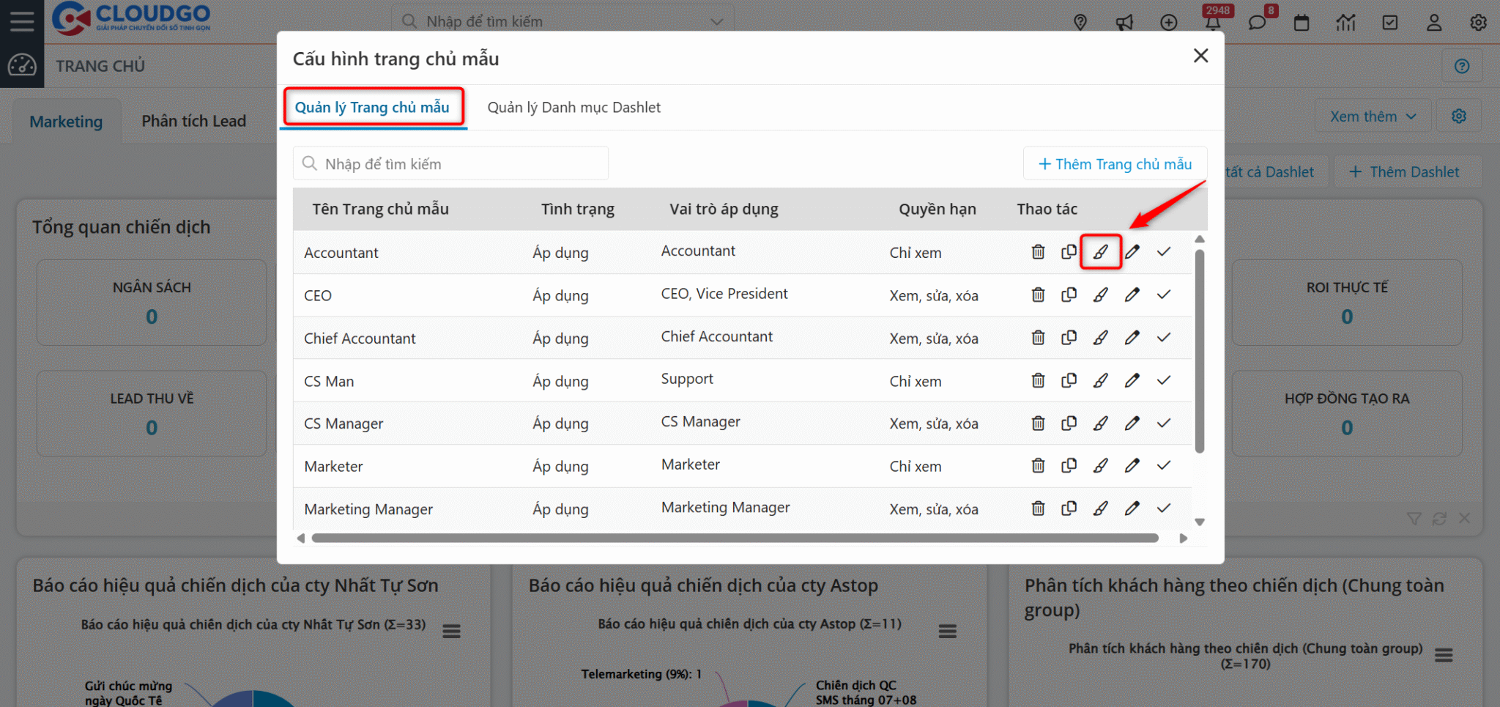This screenshot has height=707, width=1500.
Task: Open the notifications bell in top bar
Action: tap(1213, 23)
